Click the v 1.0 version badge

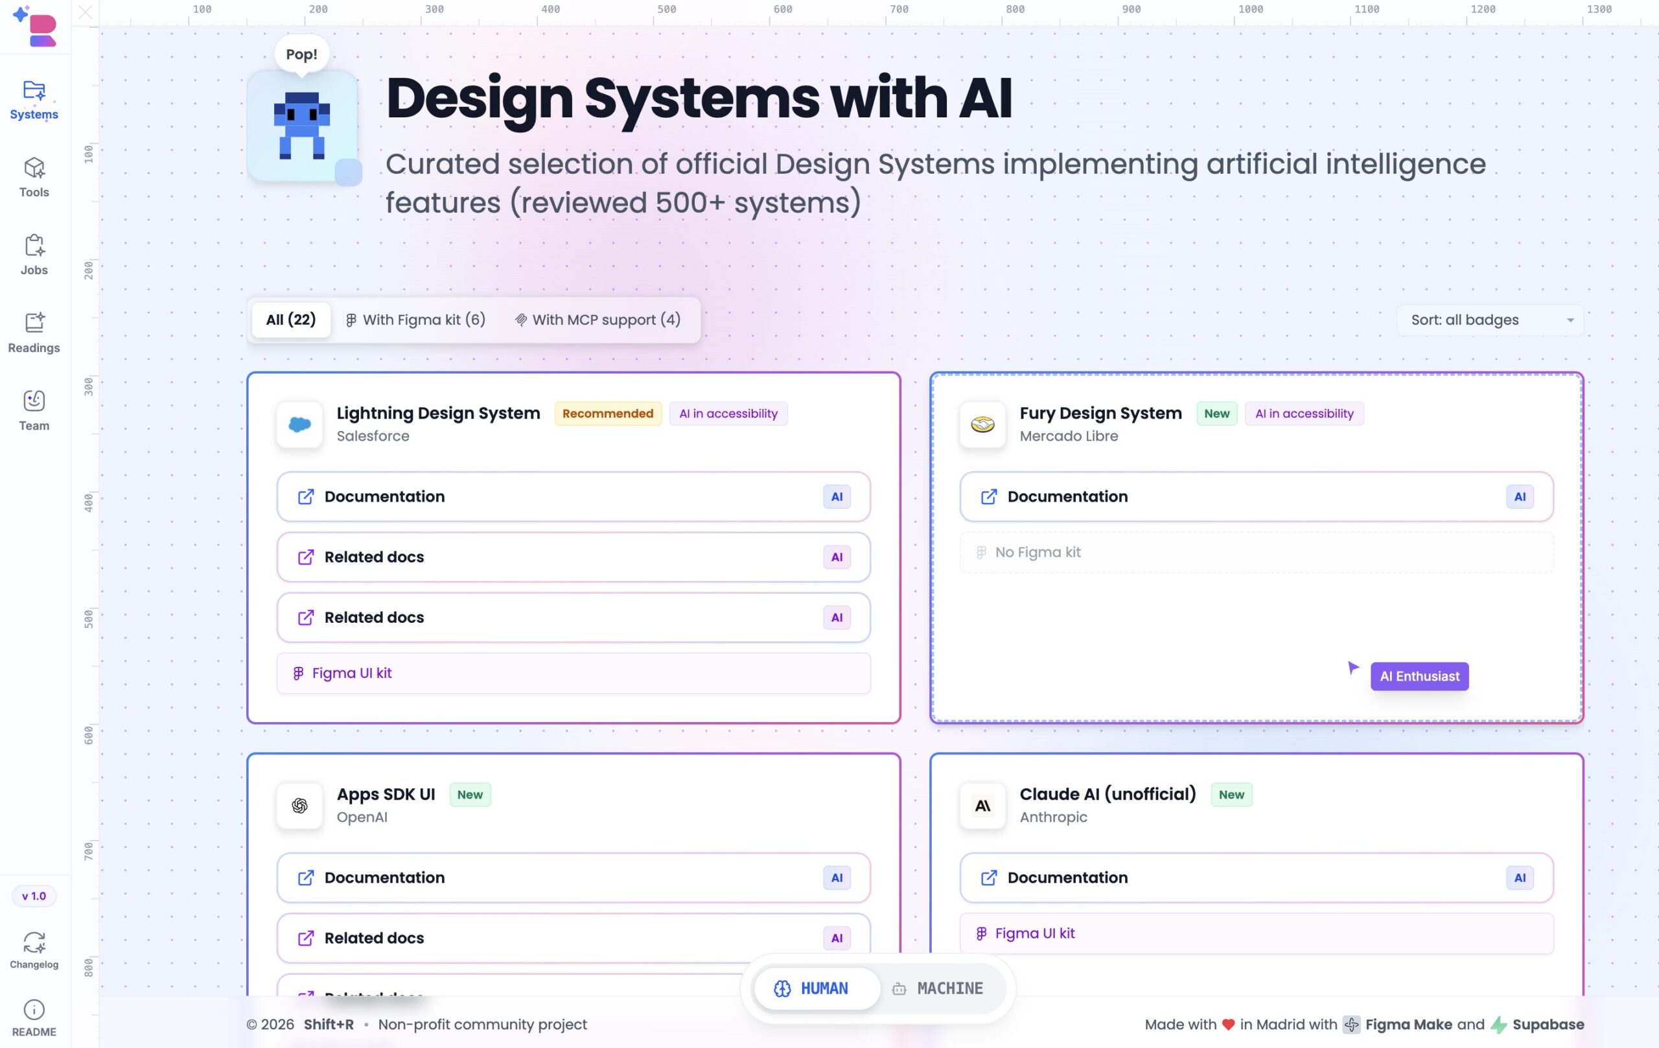(x=34, y=896)
